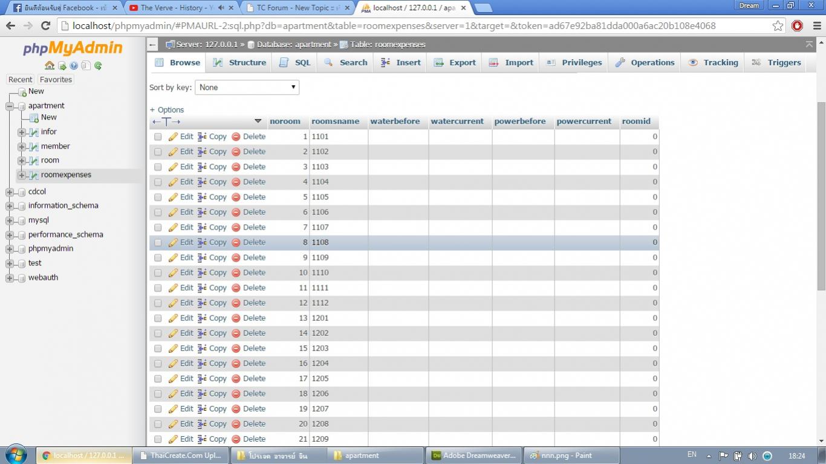Open the phpMyAdmin documentation help icon
This screenshot has width=826, height=464.
point(74,65)
